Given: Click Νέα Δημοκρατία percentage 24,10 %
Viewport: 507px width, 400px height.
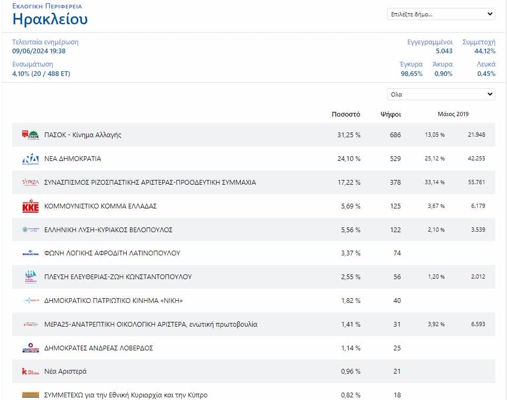Looking at the screenshot, I should pyautogui.click(x=349, y=159).
